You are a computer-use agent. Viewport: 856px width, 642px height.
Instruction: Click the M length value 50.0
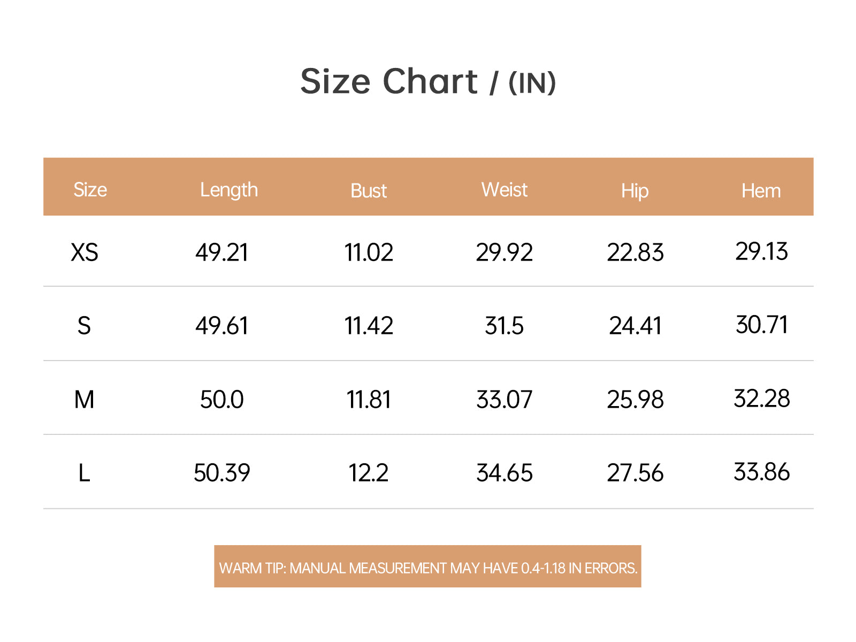(x=221, y=400)
